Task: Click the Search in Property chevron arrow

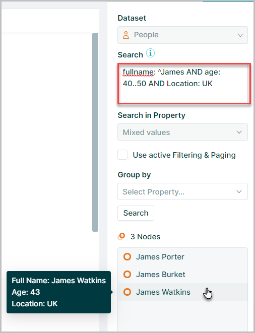Action: (239, 132)
